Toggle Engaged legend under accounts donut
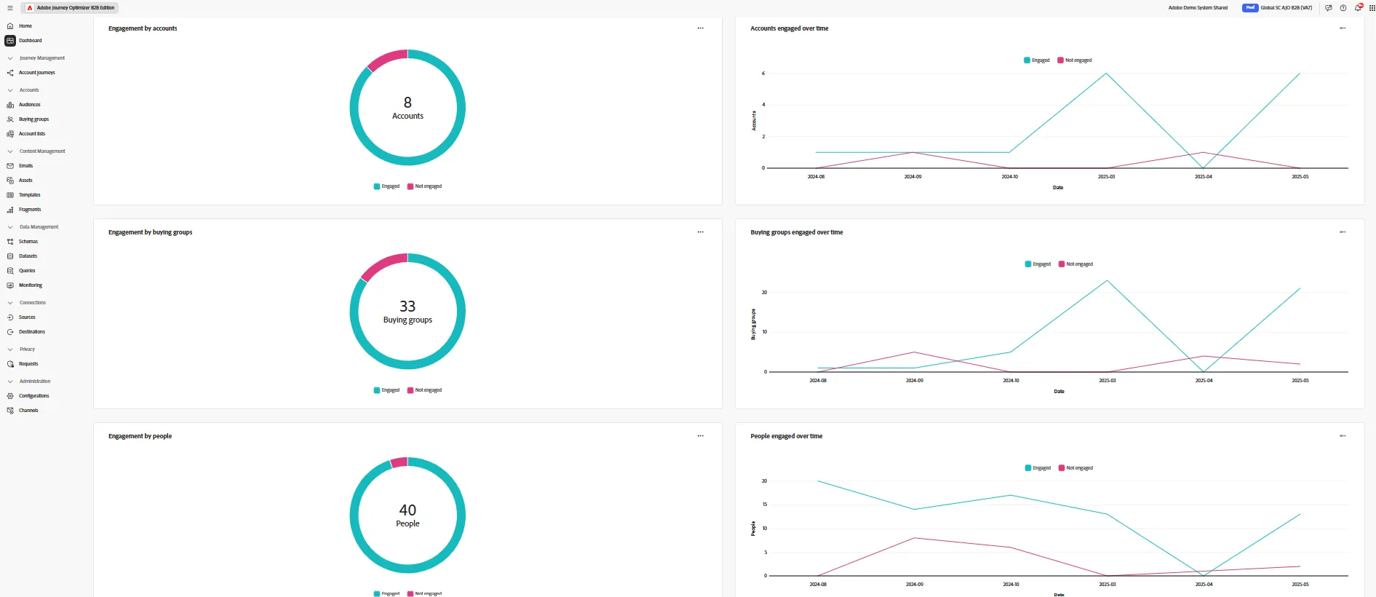This screenshot has height=597, width=1376. (386, 186)
